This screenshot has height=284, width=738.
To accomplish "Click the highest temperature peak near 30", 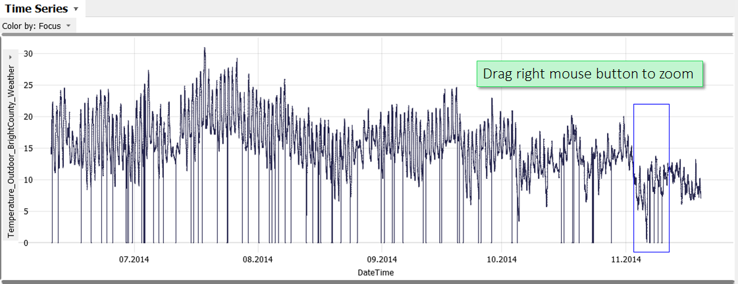I will tap(205, 49).
